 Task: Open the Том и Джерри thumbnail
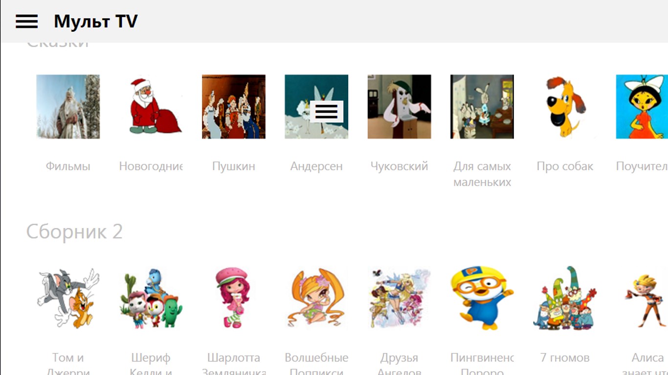(x=68, y=298)
